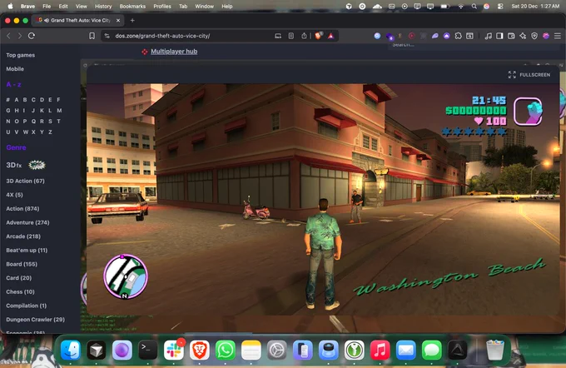Close the Grand Theft Auto: Vice City tab
Screen dimensions: 566x368
[x=118, y=21]
